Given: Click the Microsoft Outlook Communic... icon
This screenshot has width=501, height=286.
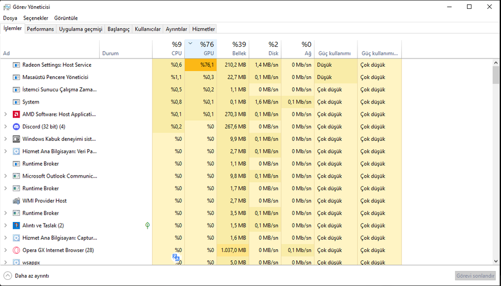Looking at the screenshot, I should (16, 176).
